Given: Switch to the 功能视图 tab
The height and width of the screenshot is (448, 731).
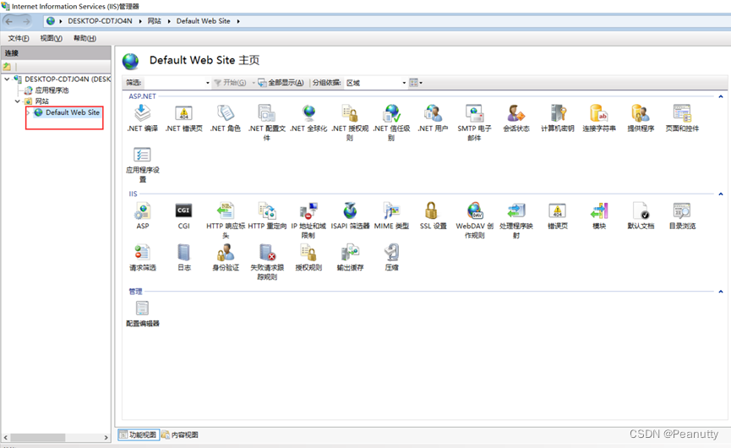Looking at the screenshot, I should (139, 435).
